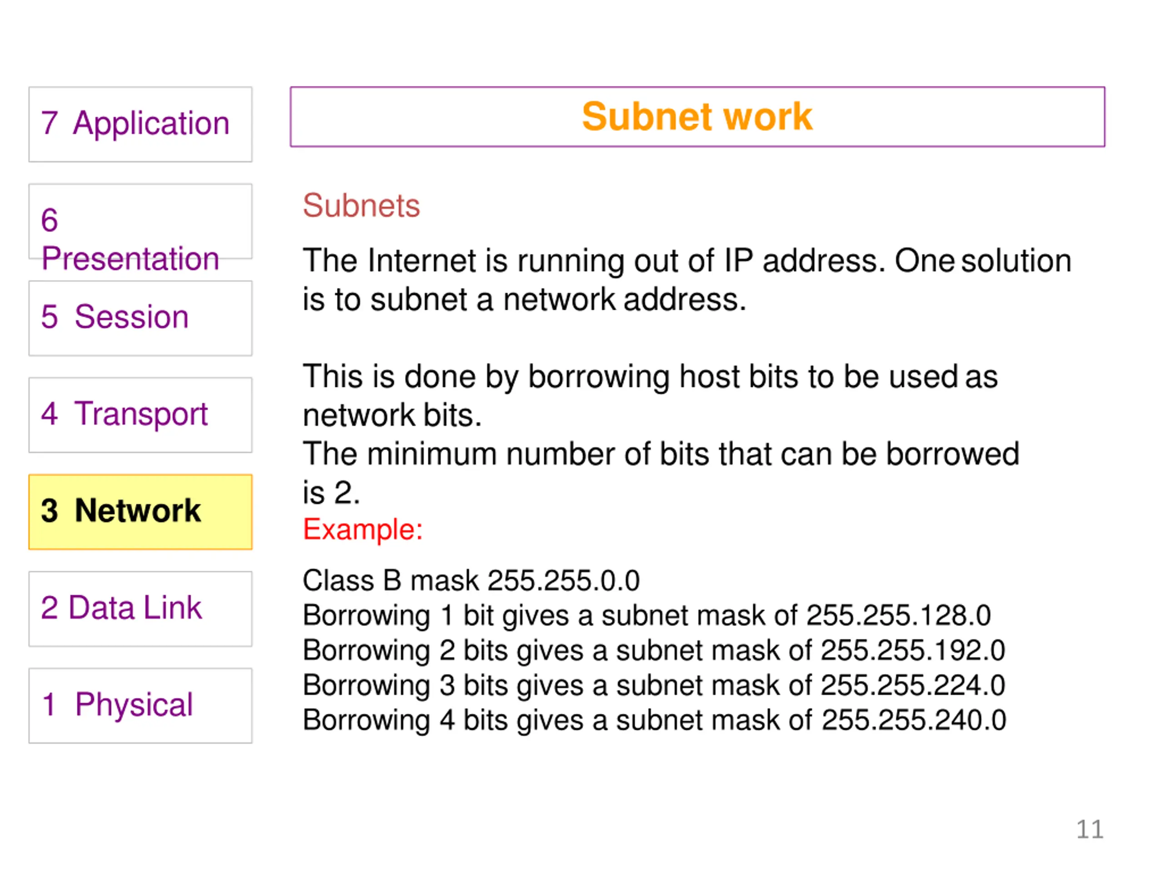Click the Borrowing 2 bits line
Screen dimensions: 1163x872
click(x=654, y=651)
